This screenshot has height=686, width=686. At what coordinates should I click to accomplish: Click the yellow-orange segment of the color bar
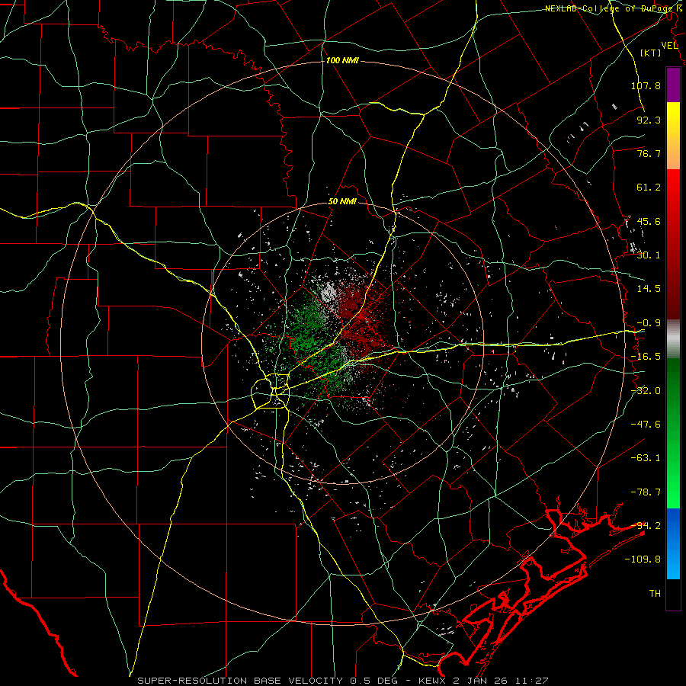(x=673, y=136)
